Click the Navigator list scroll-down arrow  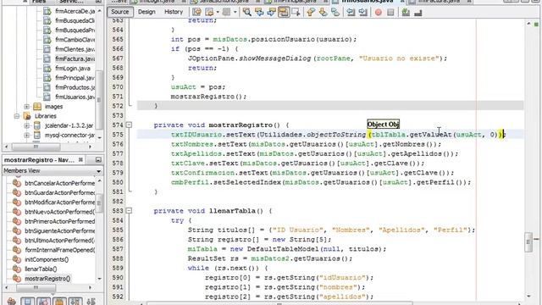coord(100,279)
